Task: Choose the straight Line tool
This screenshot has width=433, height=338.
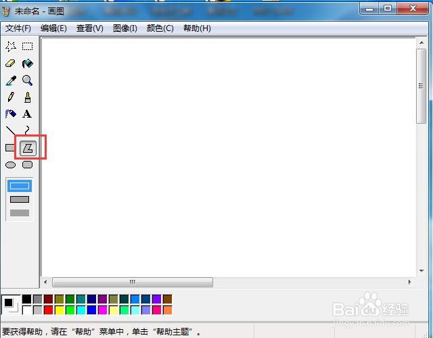Action: [x=11, y=130]
